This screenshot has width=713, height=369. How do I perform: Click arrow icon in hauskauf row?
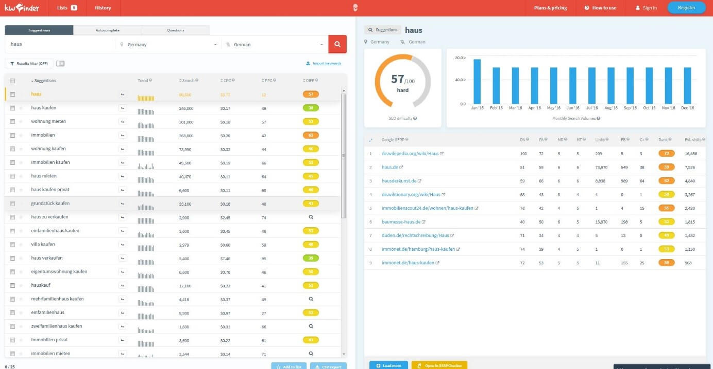point(123,285)
